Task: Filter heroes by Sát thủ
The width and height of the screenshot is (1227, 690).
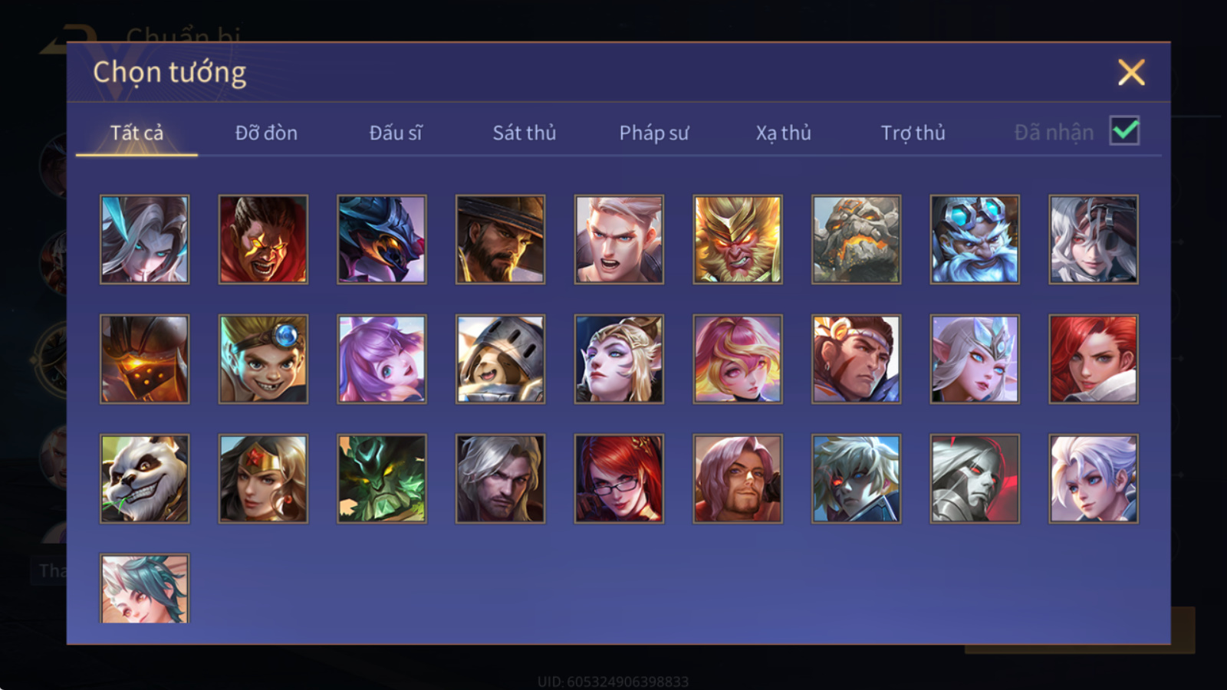Action: point(525,133)
